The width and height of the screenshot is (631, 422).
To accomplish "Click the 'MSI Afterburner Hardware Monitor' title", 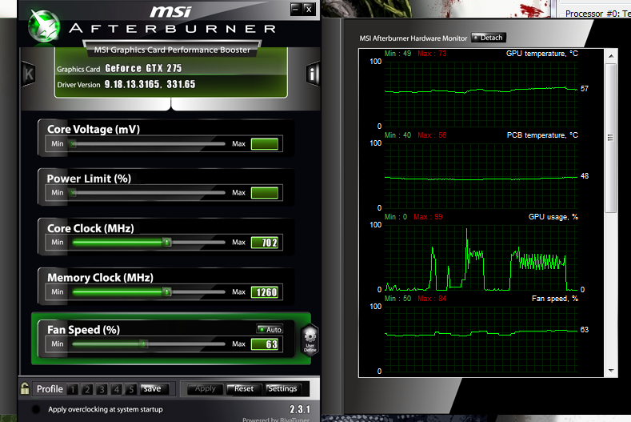I will click(413, 38).
